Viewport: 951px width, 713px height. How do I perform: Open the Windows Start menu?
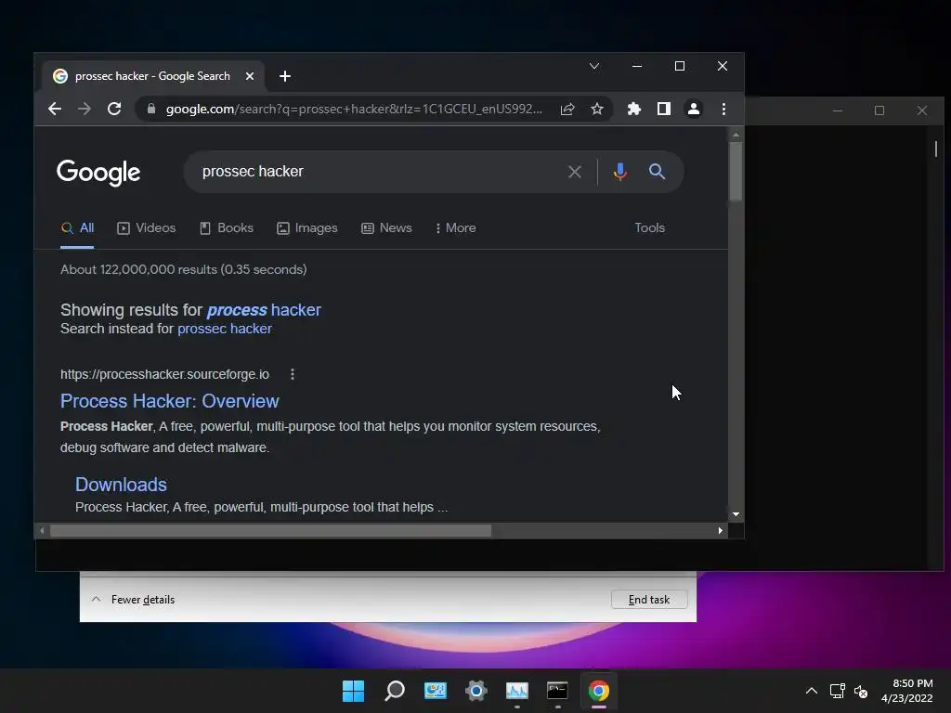click(x=353, y=691)
